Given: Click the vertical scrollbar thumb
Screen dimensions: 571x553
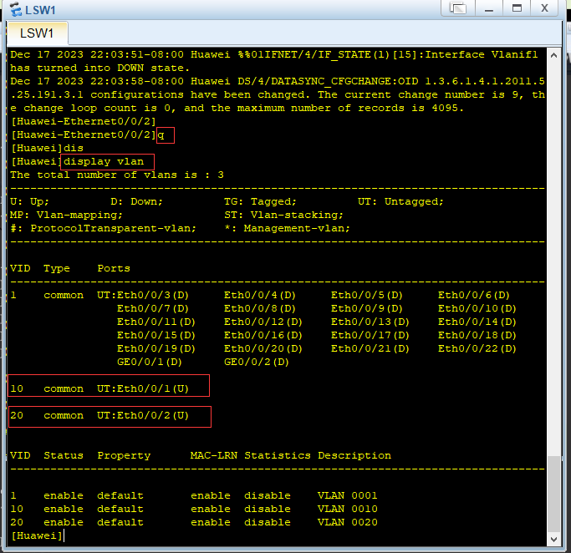Looking at the screenshot, I should click(554, 494).
